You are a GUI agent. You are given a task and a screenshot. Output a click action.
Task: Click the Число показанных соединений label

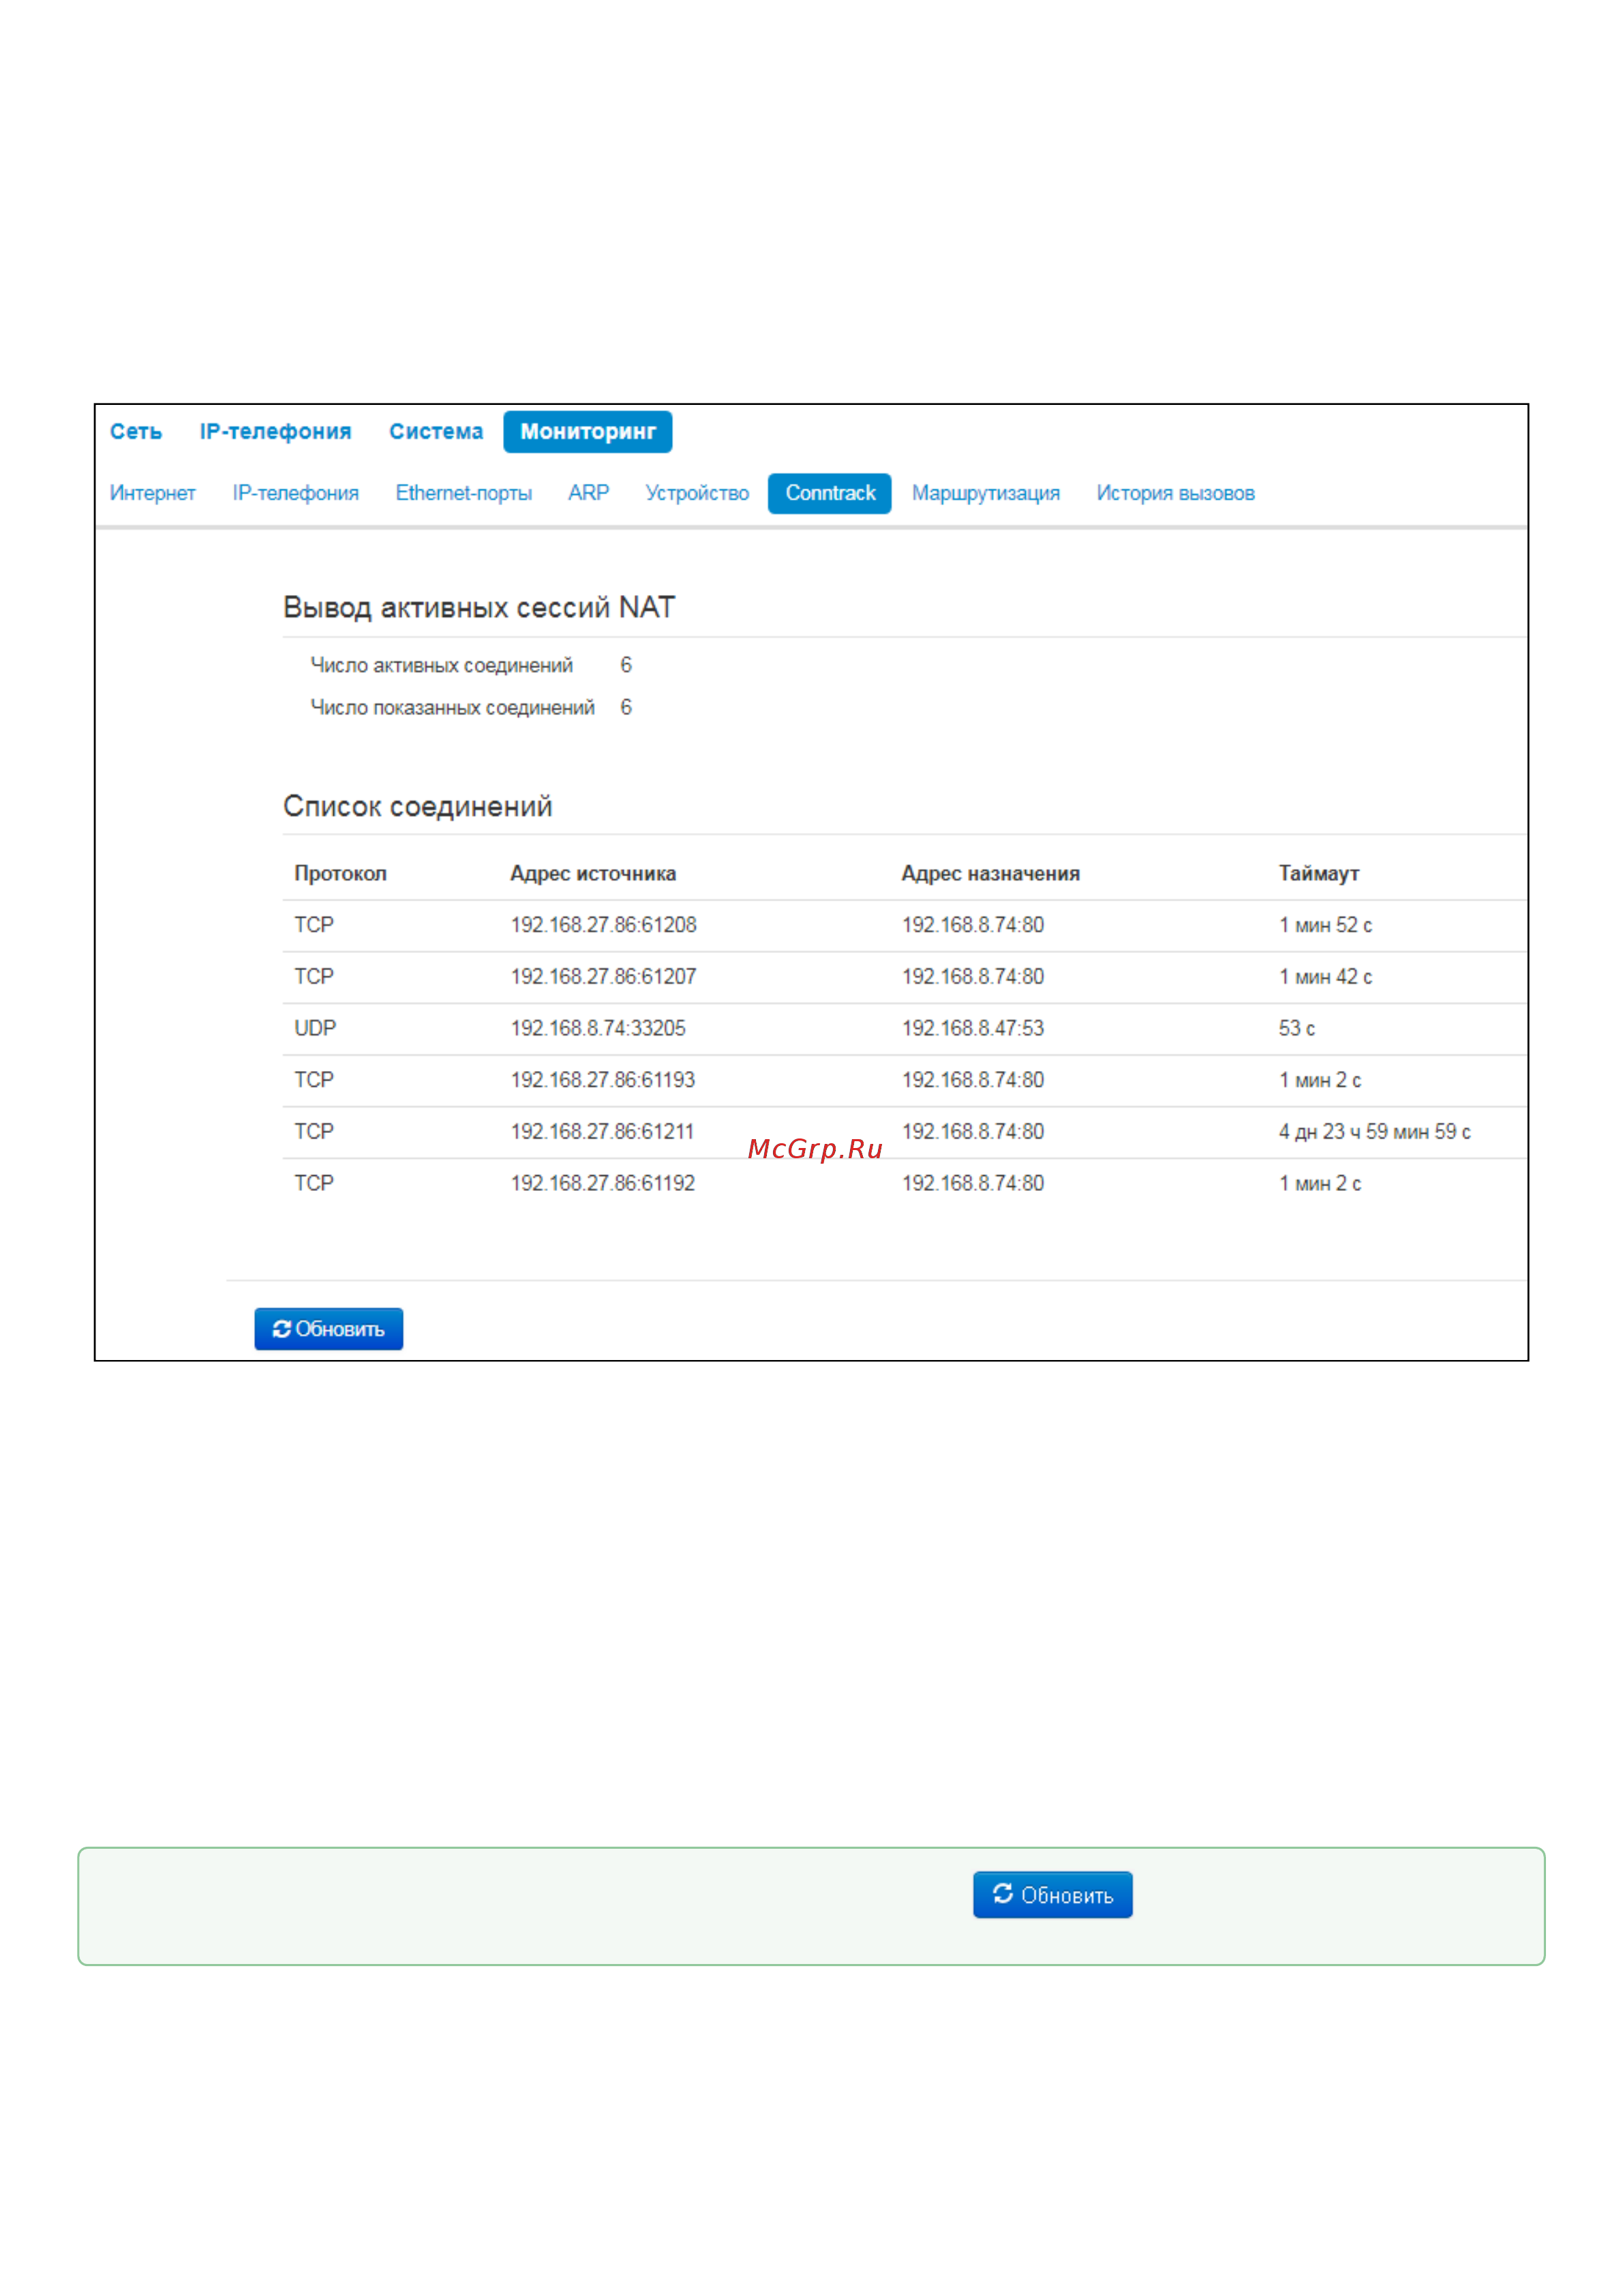tap(452, 708)
